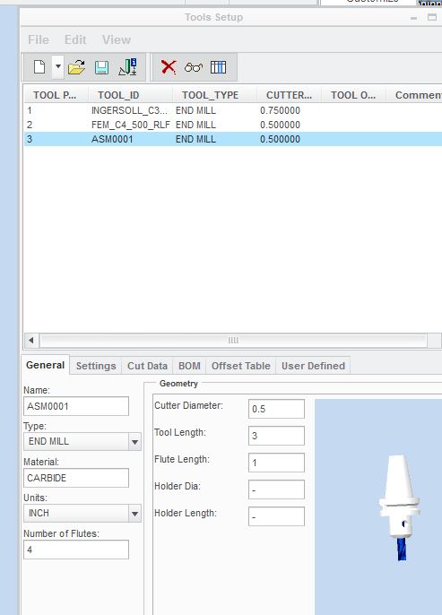Select the FEM_C4_500_RLF tool row
Screen dimensions: 442x615
(233, 125)
